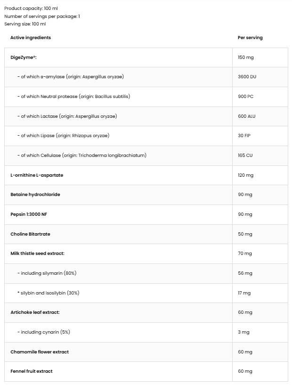292x385 pixels.
Task: Click the DigeZyme ingredient row label
Action: [x=23, y=57]
